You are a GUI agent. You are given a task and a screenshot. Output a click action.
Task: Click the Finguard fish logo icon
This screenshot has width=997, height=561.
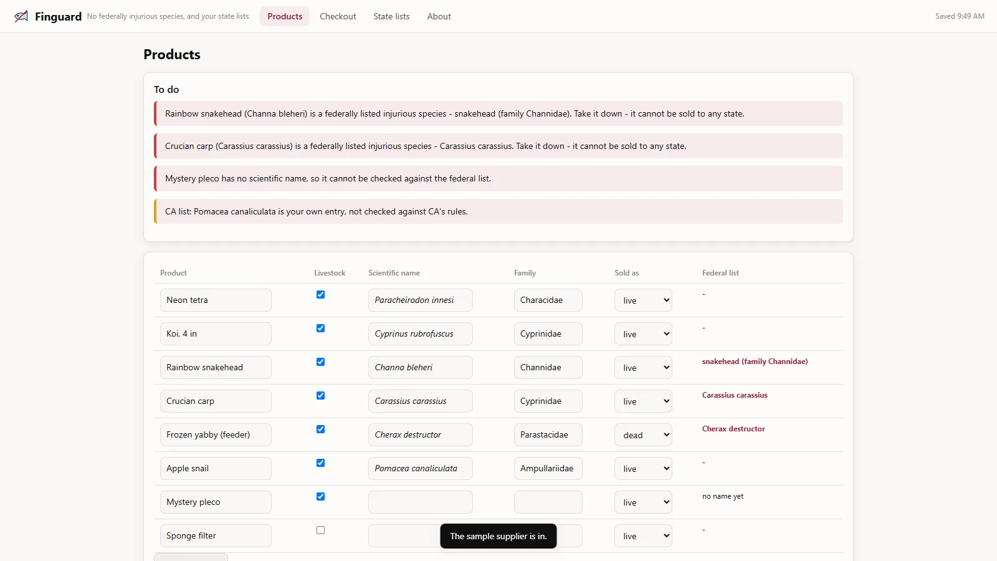[x=21, y=16]
